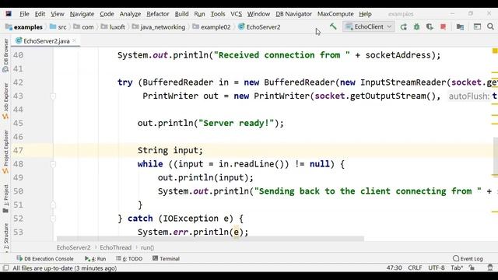Click the examples breadcrumb in navigation bar
The width and height of the screenshot is (498, 280).
point(24,27)
